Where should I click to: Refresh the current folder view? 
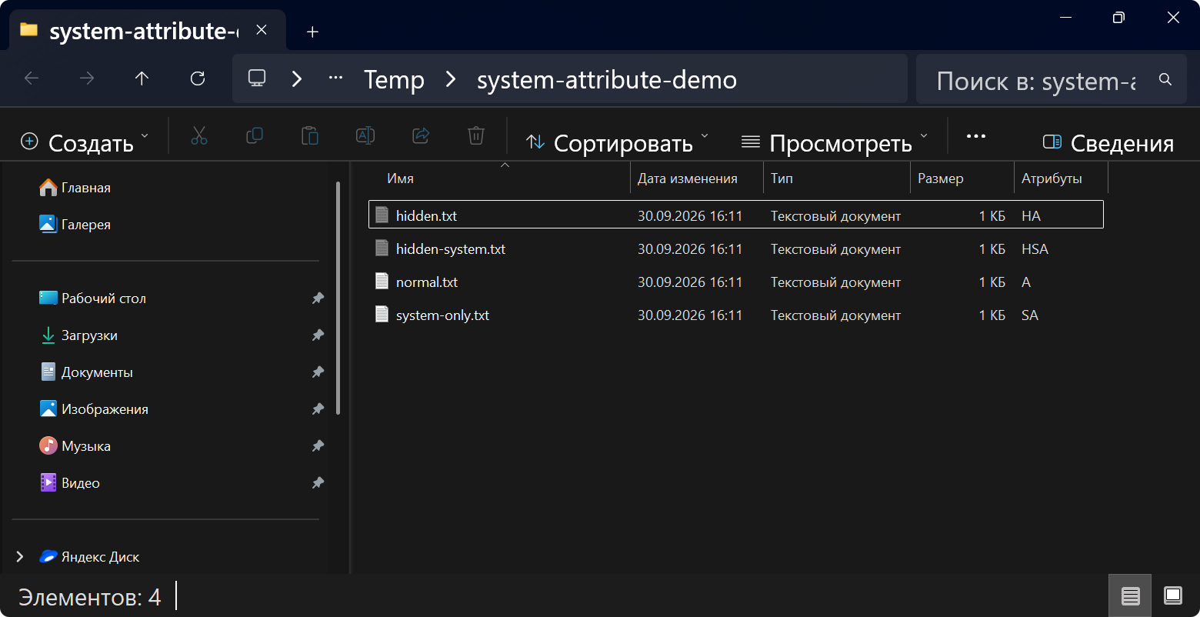(x=198, y=78)
